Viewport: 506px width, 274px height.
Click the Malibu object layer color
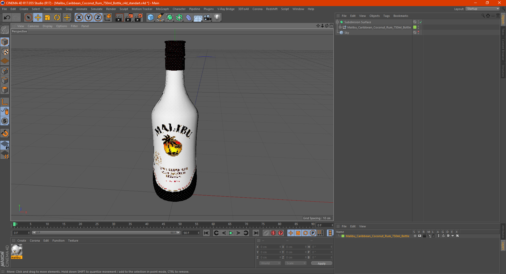point(415,27)
